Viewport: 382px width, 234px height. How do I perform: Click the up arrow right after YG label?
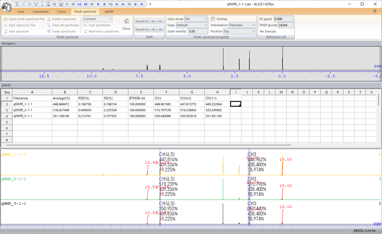coord(123,4)
